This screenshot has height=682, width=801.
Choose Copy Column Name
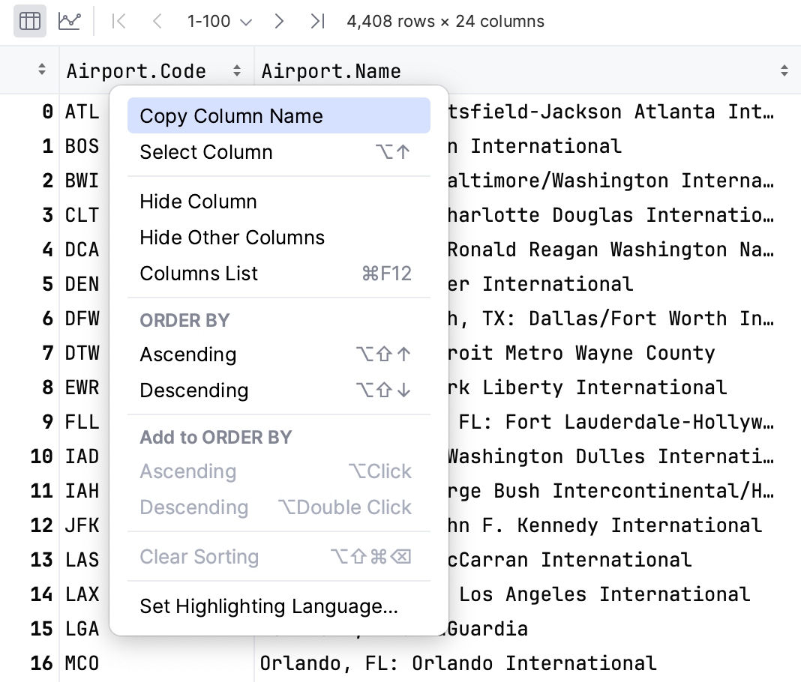pos(279,116)
